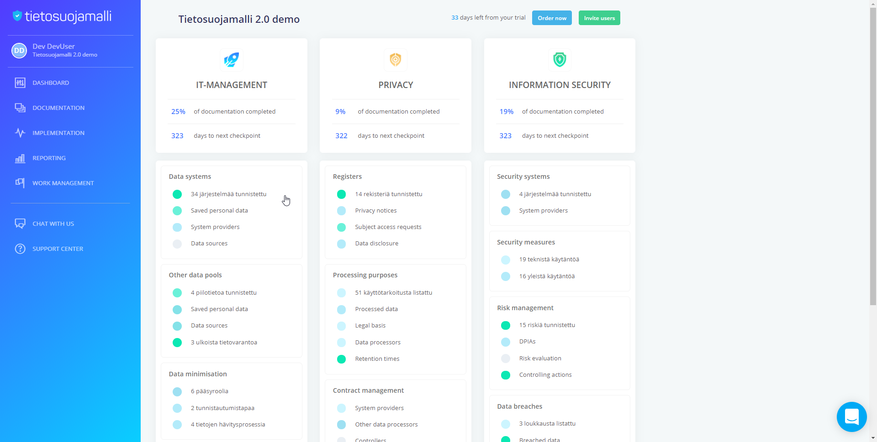877x442 pixels.
Task: Open the Information Security card heading
Action: pyautogui.click(x=560, y=85)
